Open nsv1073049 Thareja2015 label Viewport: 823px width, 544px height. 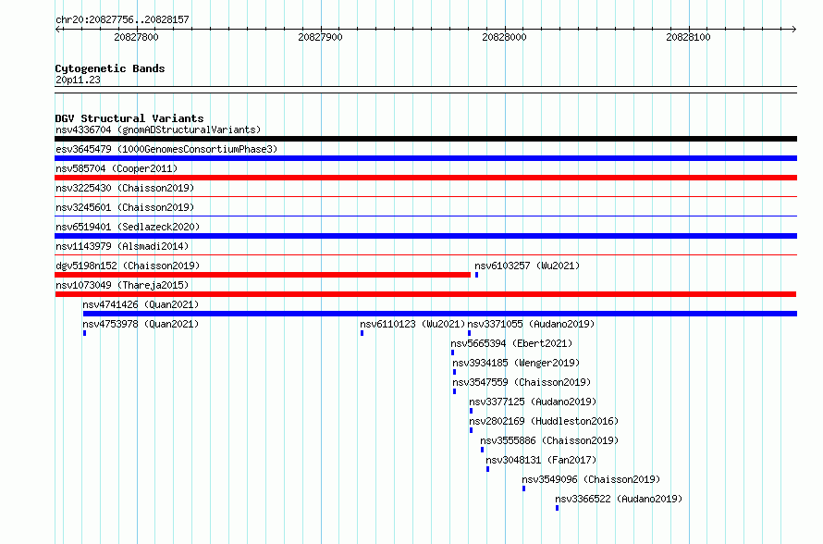click(122, 285)
